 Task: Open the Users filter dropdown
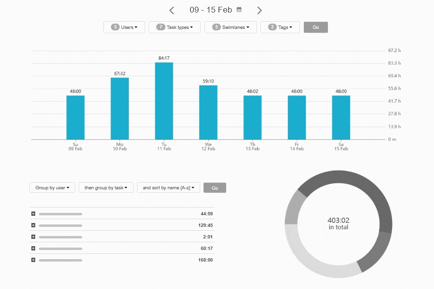[x=124, y=27]
